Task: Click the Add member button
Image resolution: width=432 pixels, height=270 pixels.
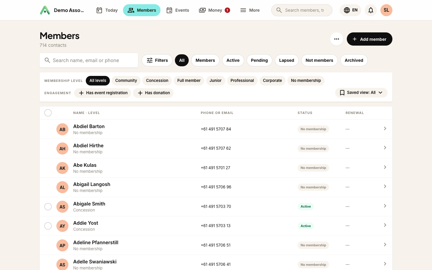Action: (370, 39)
